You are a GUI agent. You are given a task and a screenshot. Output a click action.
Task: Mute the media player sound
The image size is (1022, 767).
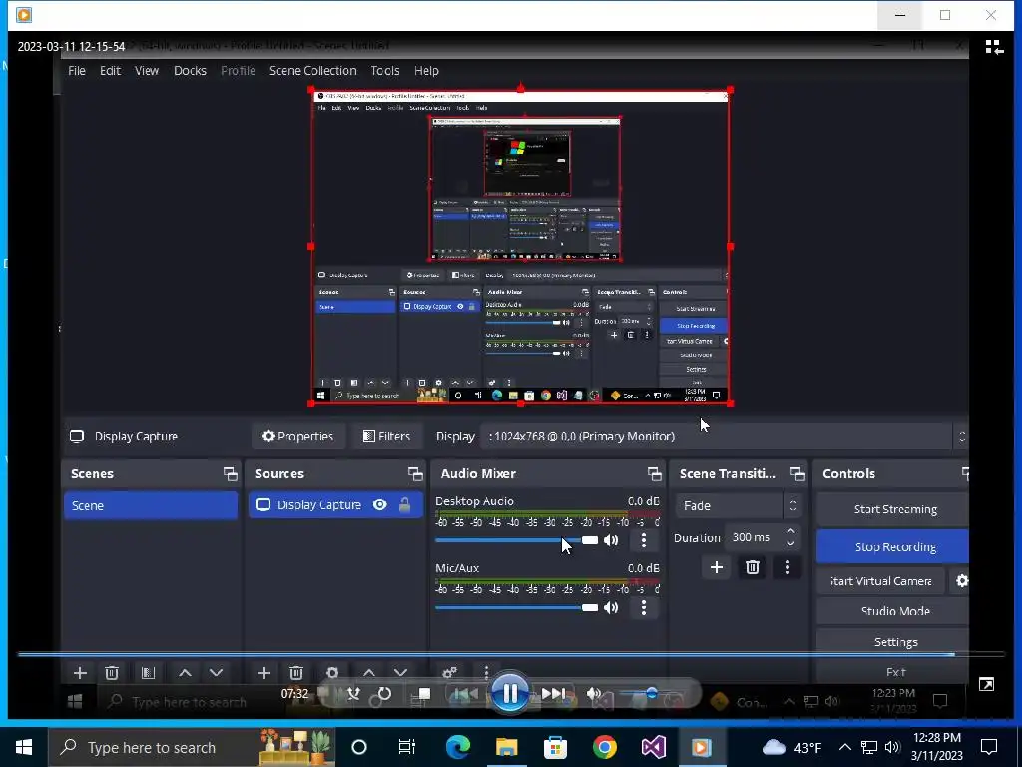593,694
